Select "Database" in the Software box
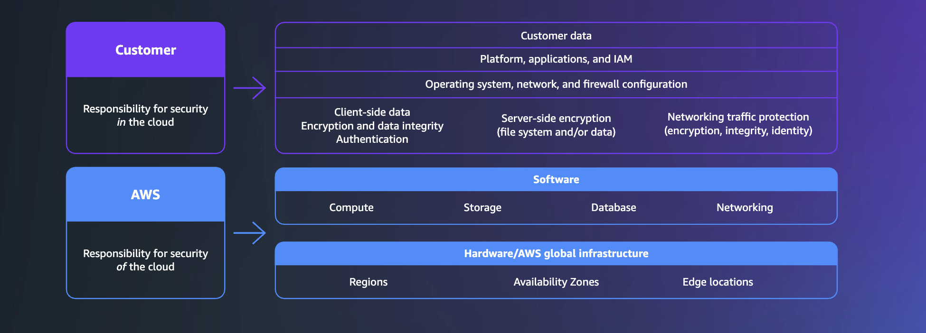926x333 pixels. (614, 208)
